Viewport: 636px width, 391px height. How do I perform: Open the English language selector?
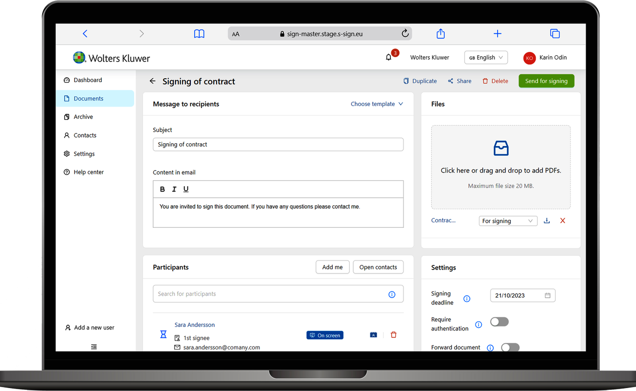[486, 57]
